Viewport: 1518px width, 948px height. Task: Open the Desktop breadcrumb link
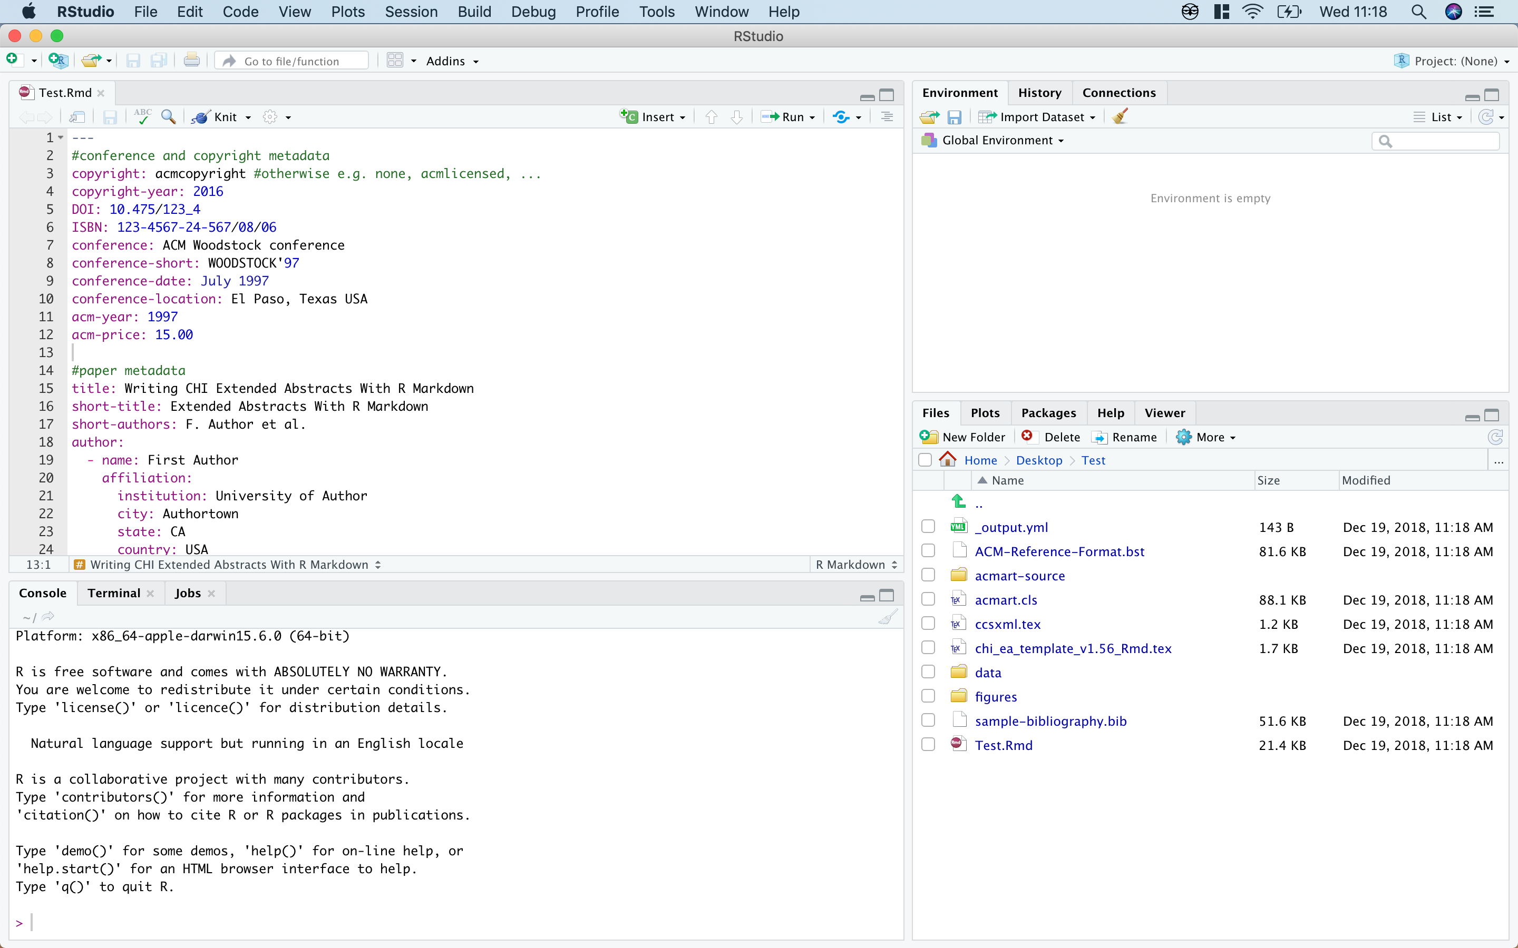(x=1039, y=460)
